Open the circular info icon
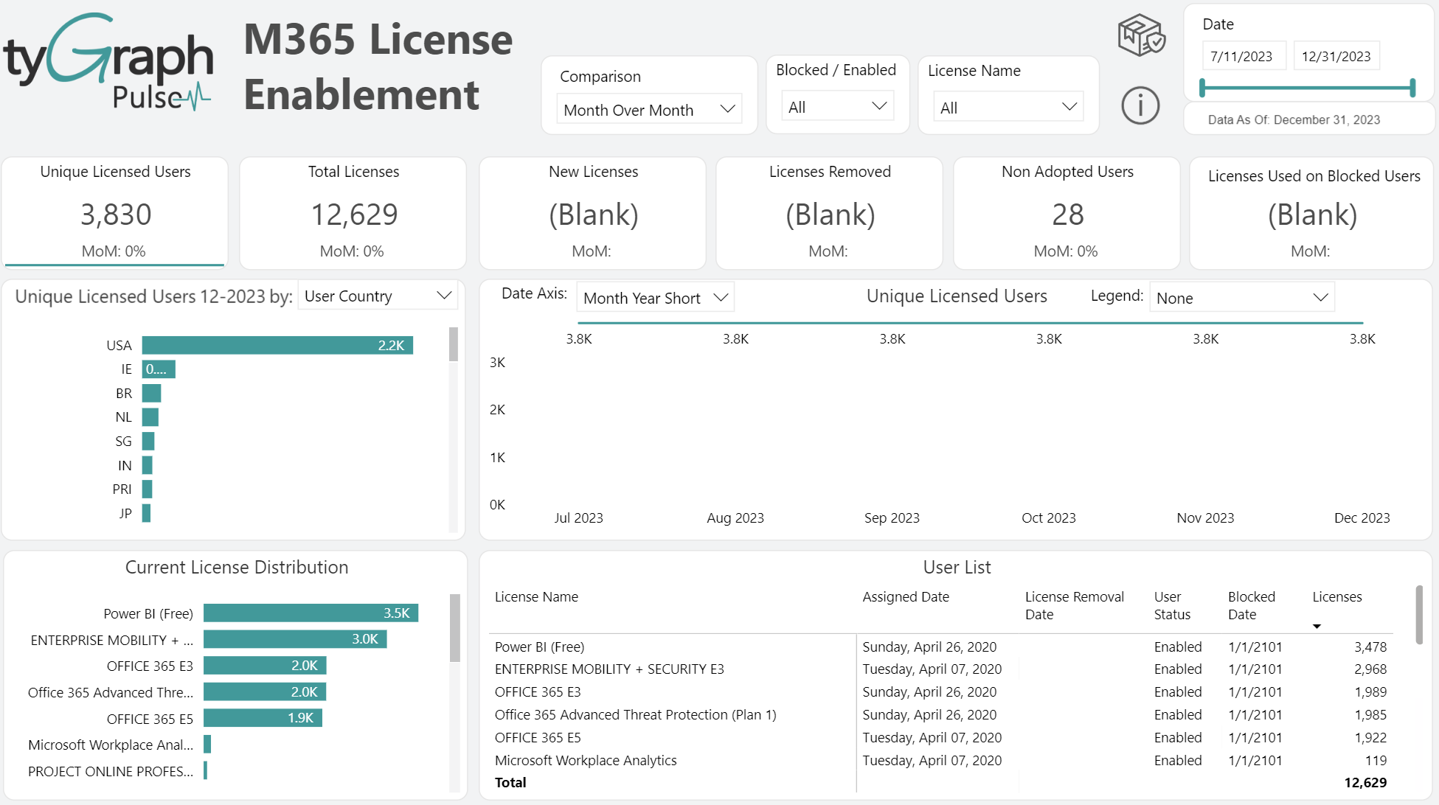1439x805 pixels. click(x=1140, y=105)
